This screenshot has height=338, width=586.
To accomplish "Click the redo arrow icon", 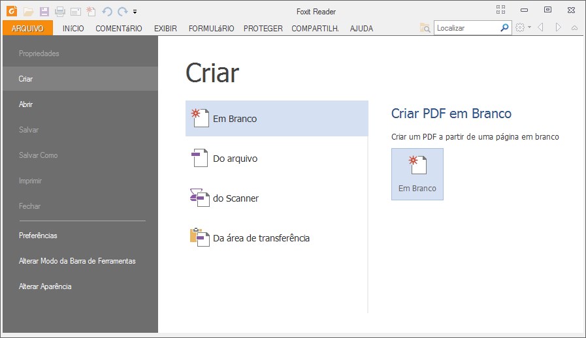I will click(123, 12).
